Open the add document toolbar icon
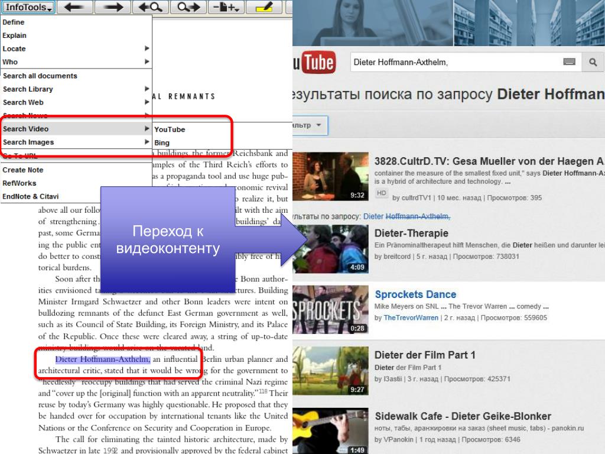This screenshot has height=454, width=605. point(226,7)
